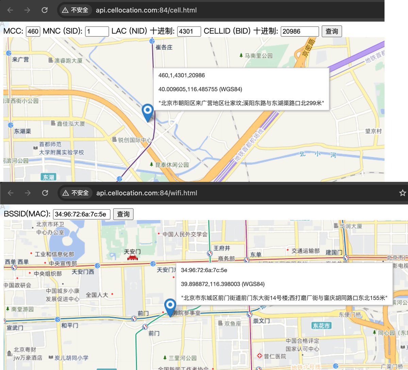Viewport: 408px width, 370px height.
Task: Click the 澳睿跑大厦 map label
Action: tap(68, 61)
